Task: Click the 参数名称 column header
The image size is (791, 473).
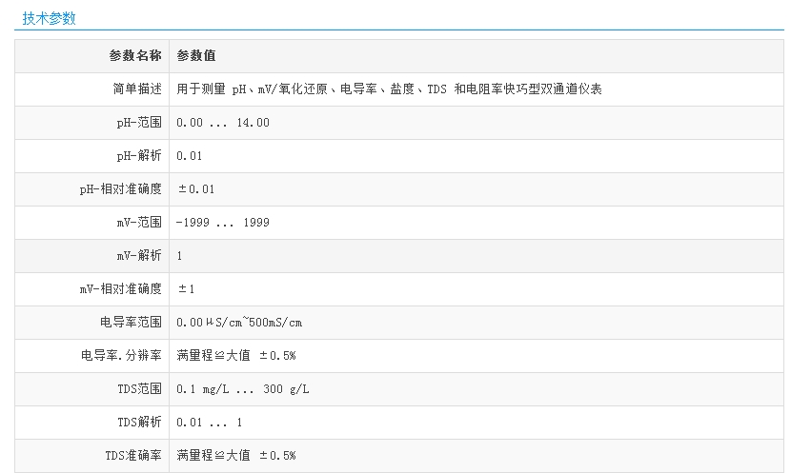Action: (x=135, y=56)
